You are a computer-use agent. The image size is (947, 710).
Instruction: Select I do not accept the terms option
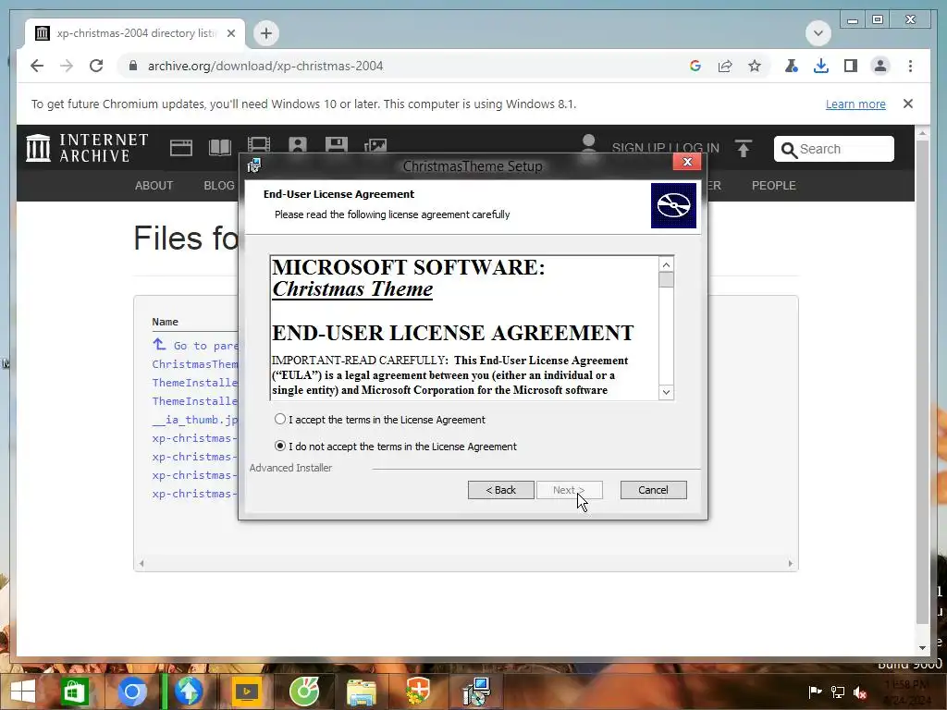(x=279, y=447)
